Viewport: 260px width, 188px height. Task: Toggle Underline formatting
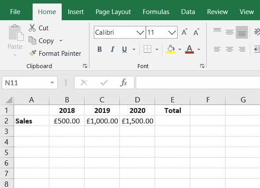pyautogui.click(x=124, y=49)
